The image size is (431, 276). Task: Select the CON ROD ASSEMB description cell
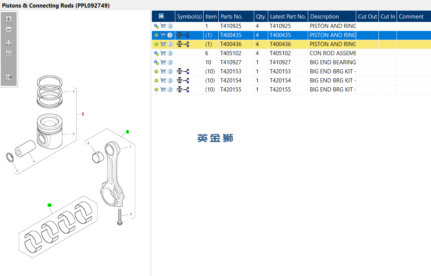coord(332,53)
